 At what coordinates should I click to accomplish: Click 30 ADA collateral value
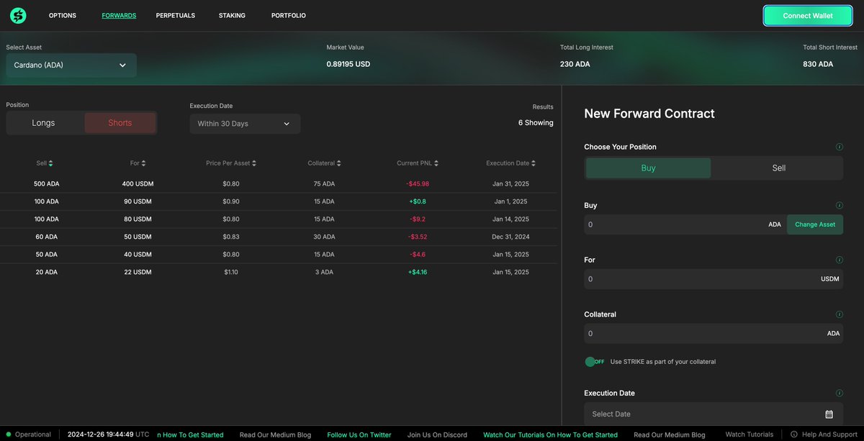tap(324, 237)
